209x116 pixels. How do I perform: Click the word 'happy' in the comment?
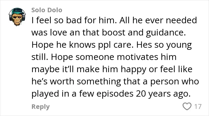[x=133, y=70]
